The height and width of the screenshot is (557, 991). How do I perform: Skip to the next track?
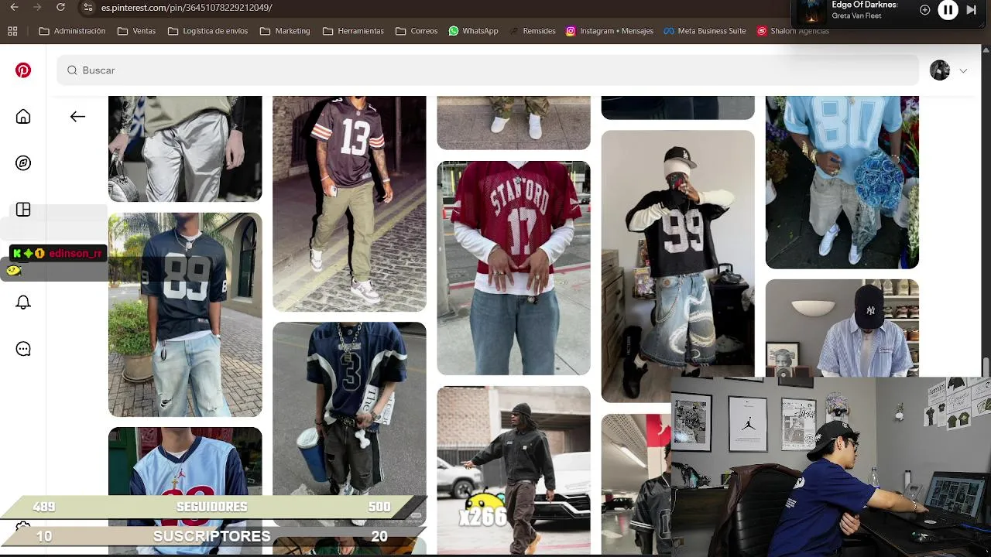coord(971,10)
